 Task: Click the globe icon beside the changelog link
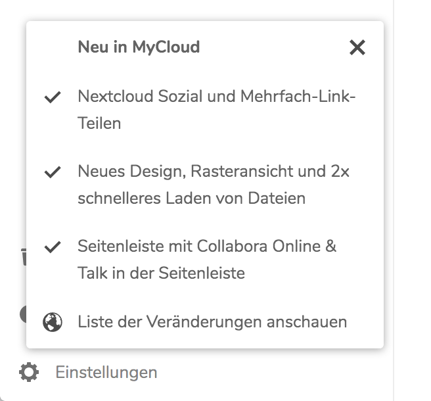(x=52, y=322)
